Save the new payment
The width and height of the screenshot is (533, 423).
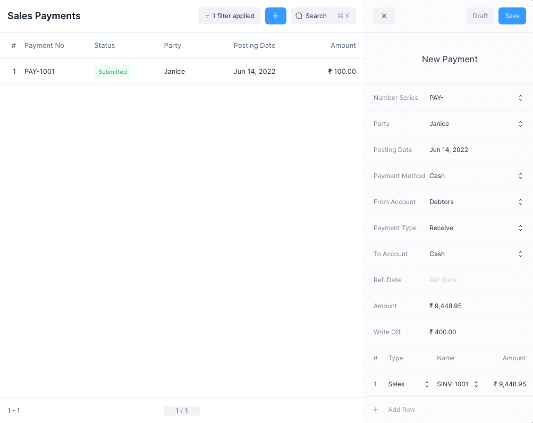(512, 16)
